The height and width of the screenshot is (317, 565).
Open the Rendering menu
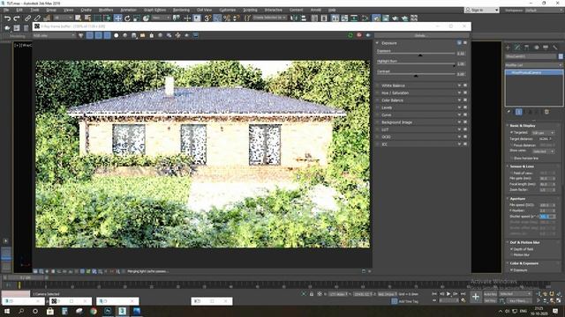181,10
